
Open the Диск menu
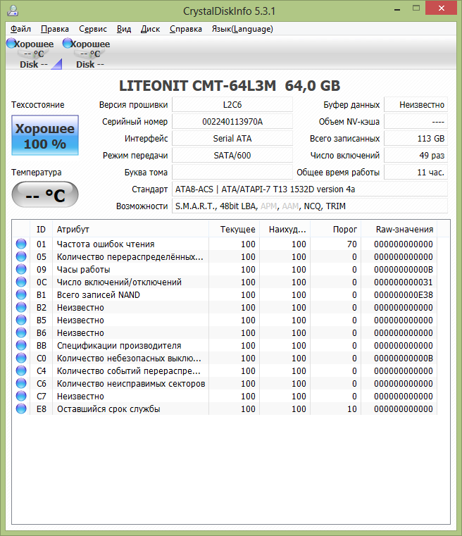(150, 29)
